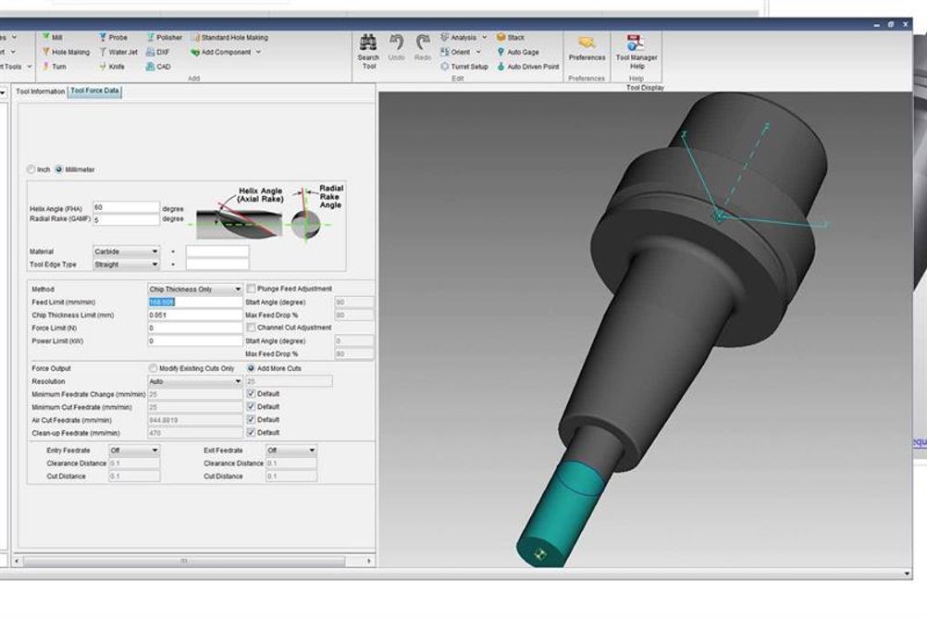Click the scrollbar's right arrow
This screenshot has height=618, width=927.
pyautogui.click(x=369, y=561)
